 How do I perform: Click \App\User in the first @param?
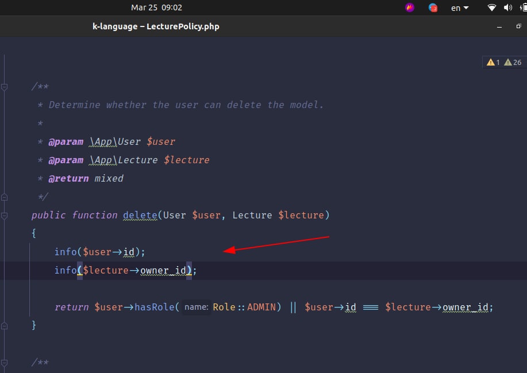click(115, 141)
